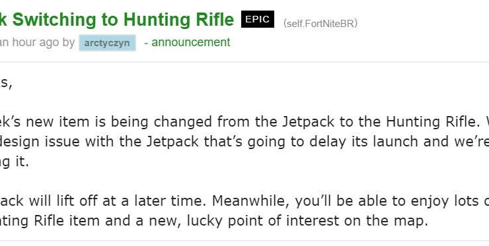Click the divider line under the post header
The image size is (489, 246).
244,62
